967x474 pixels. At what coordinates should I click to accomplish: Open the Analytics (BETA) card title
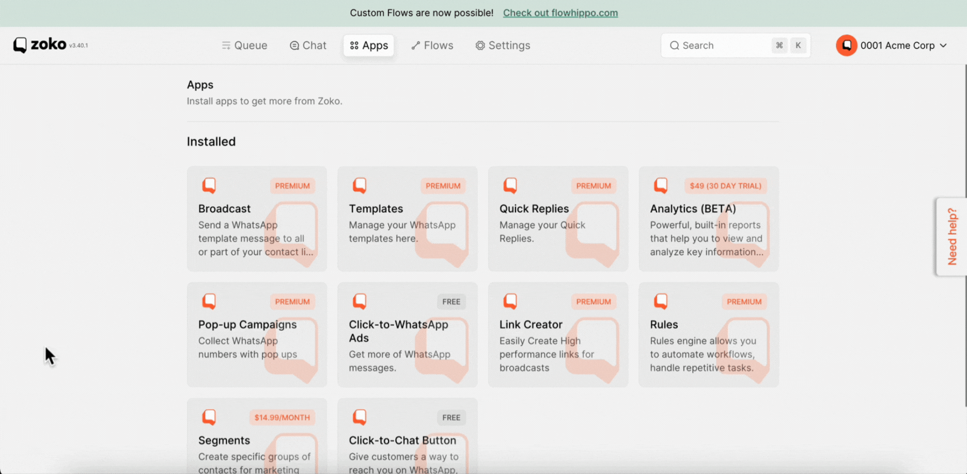pos(693,209)
